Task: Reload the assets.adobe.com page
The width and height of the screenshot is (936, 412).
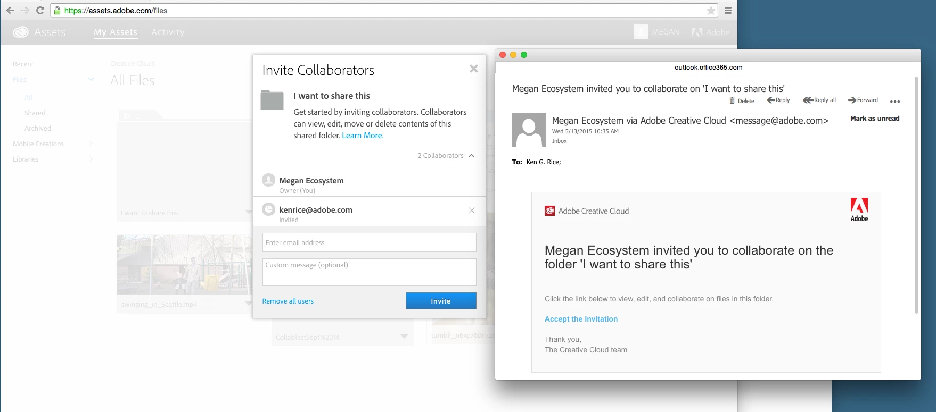Action: pos(40,10)
